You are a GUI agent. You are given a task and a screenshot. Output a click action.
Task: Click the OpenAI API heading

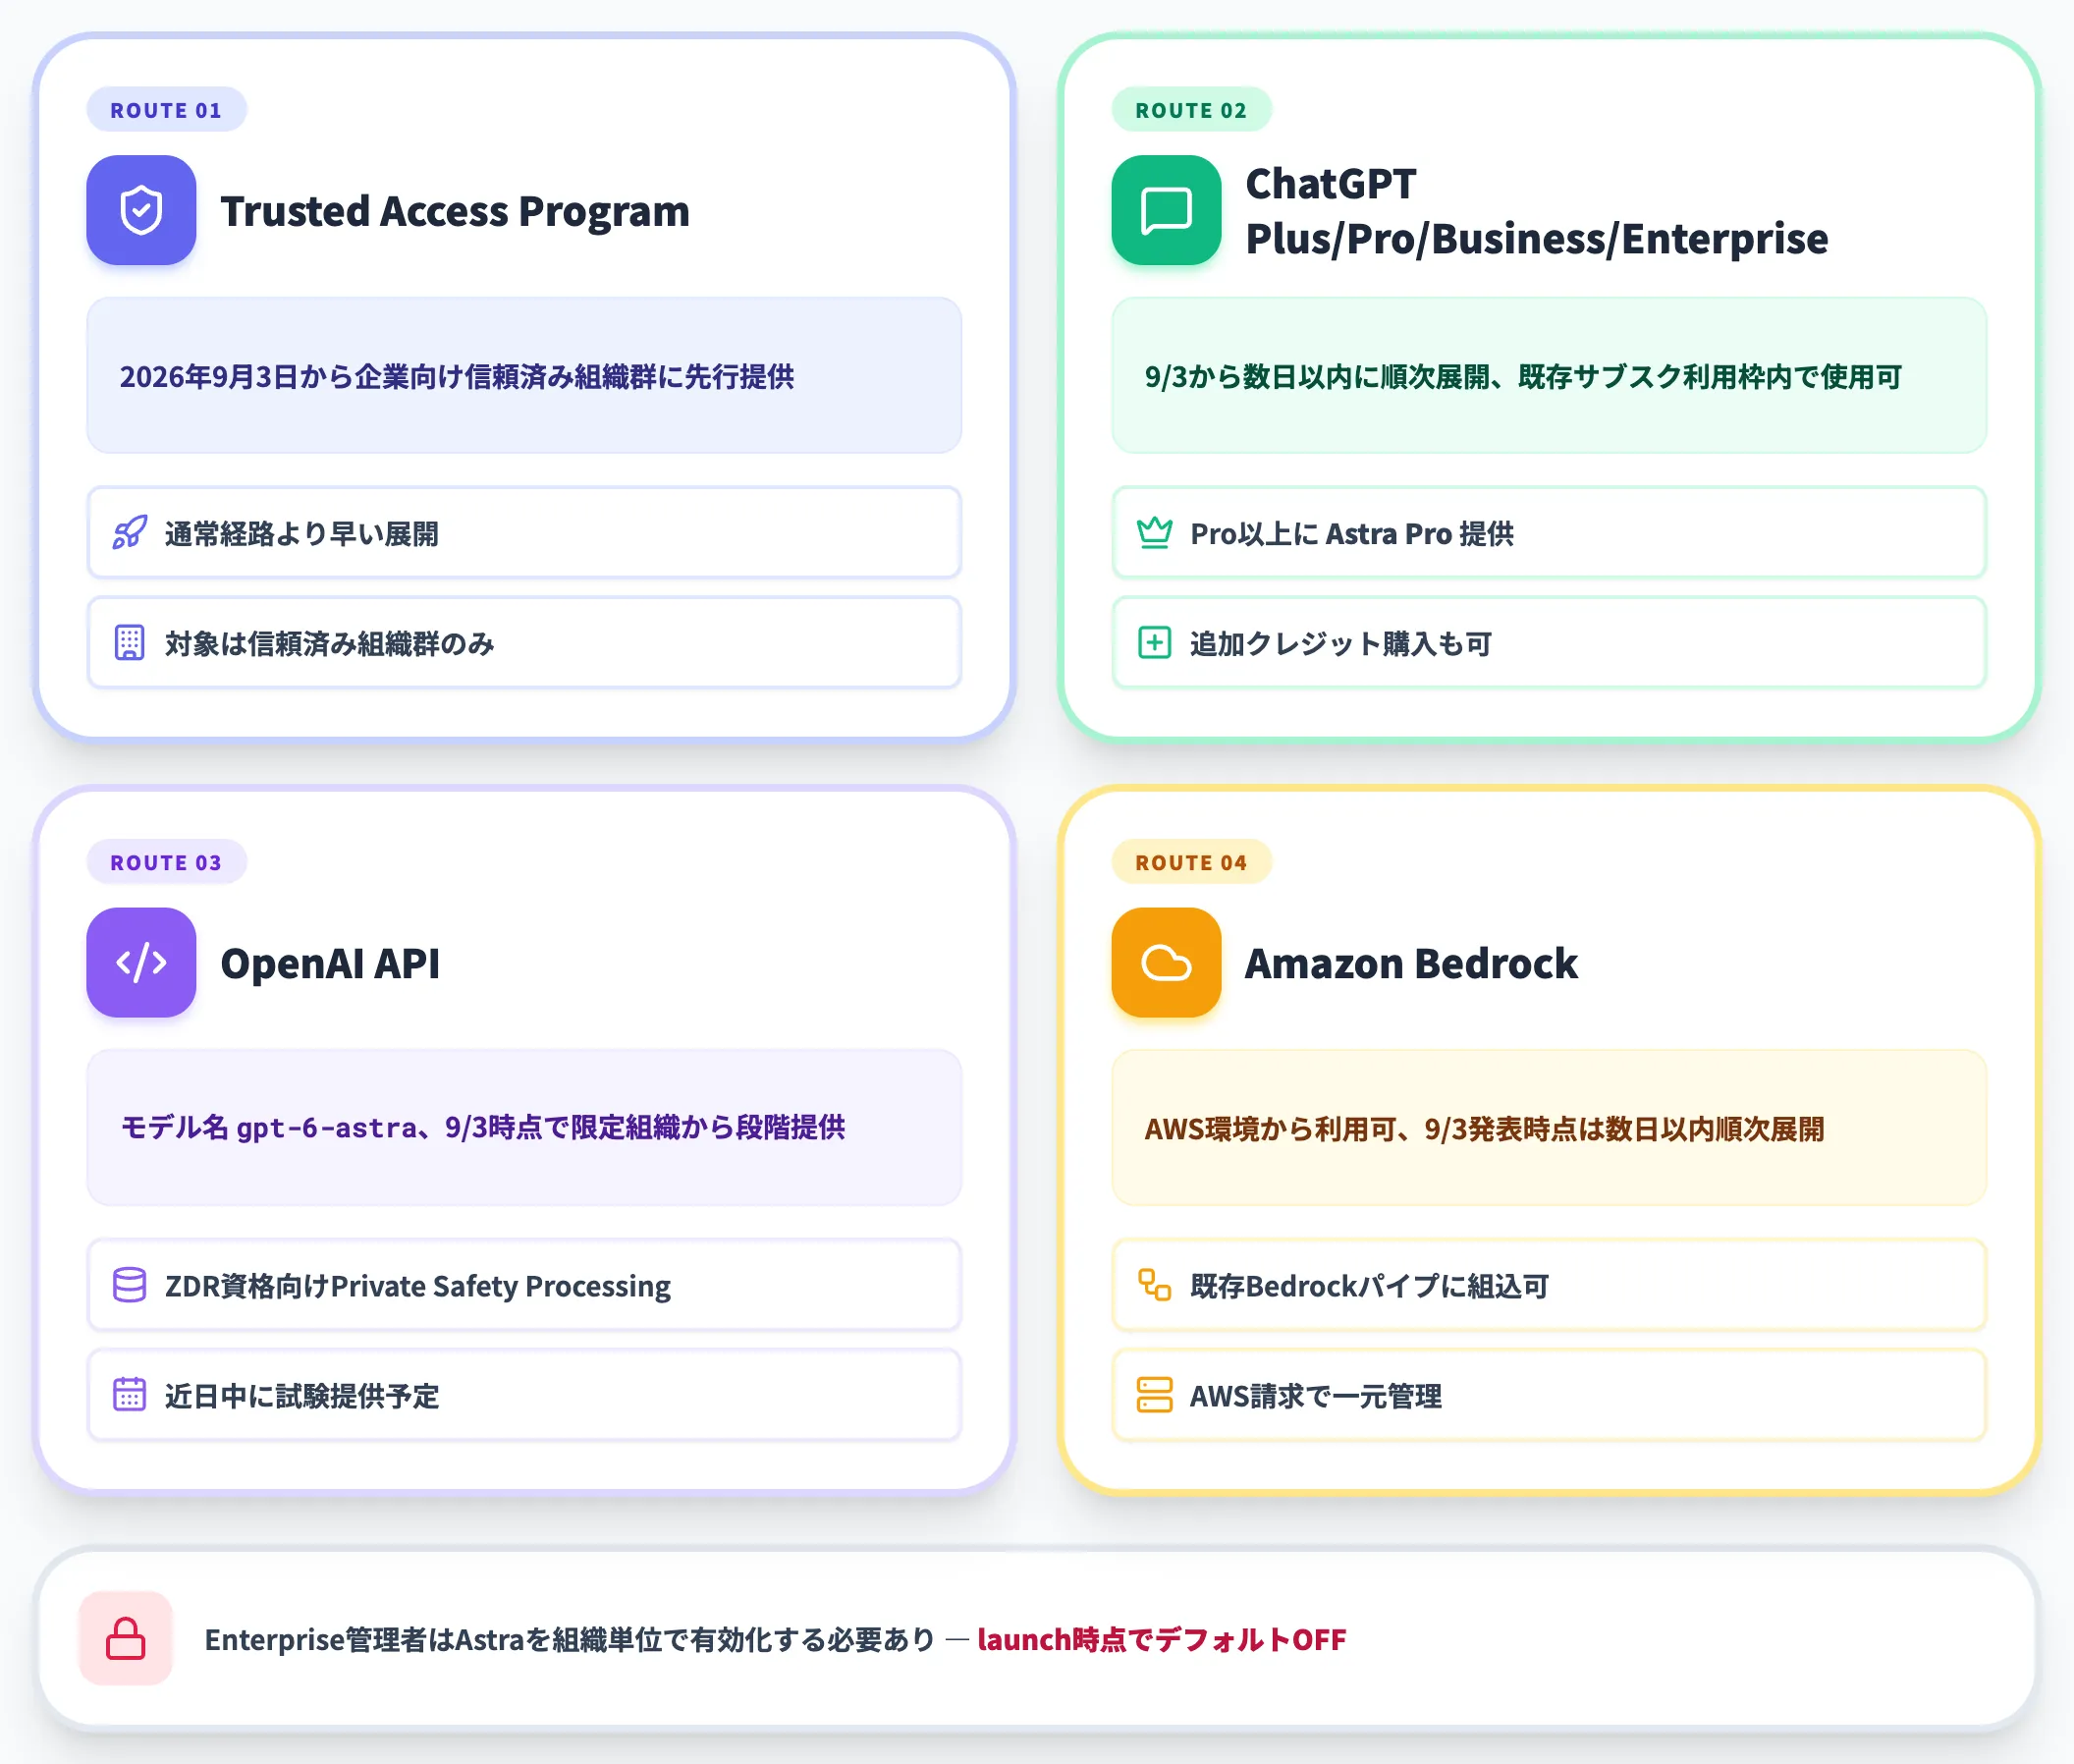(330, 963)
